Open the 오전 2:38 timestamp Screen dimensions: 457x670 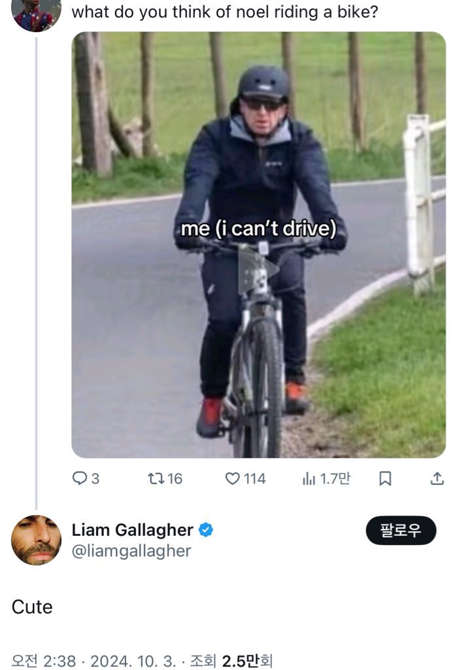tap(44, 661)
